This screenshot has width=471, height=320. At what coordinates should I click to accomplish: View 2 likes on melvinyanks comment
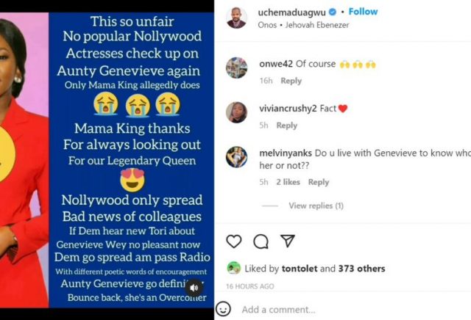tap(288, 182)
